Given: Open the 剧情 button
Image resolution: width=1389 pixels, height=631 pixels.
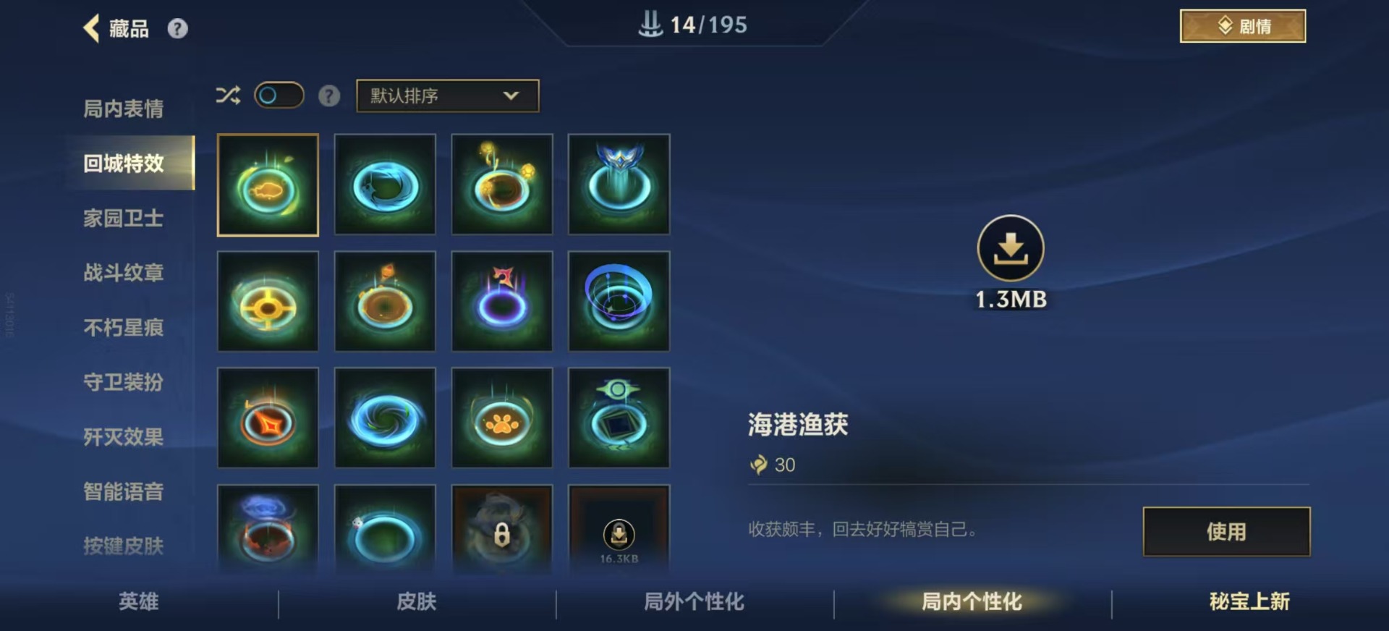Looking at the screenshot, I should [1242, 26].
